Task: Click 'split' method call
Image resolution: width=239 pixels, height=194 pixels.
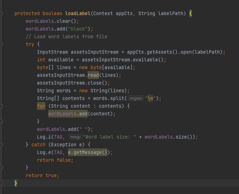Action: (x=117, y=99)
